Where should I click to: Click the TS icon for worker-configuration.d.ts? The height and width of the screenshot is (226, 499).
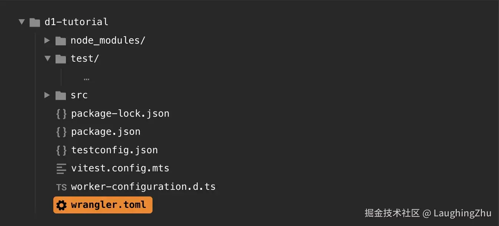(61, 187)
